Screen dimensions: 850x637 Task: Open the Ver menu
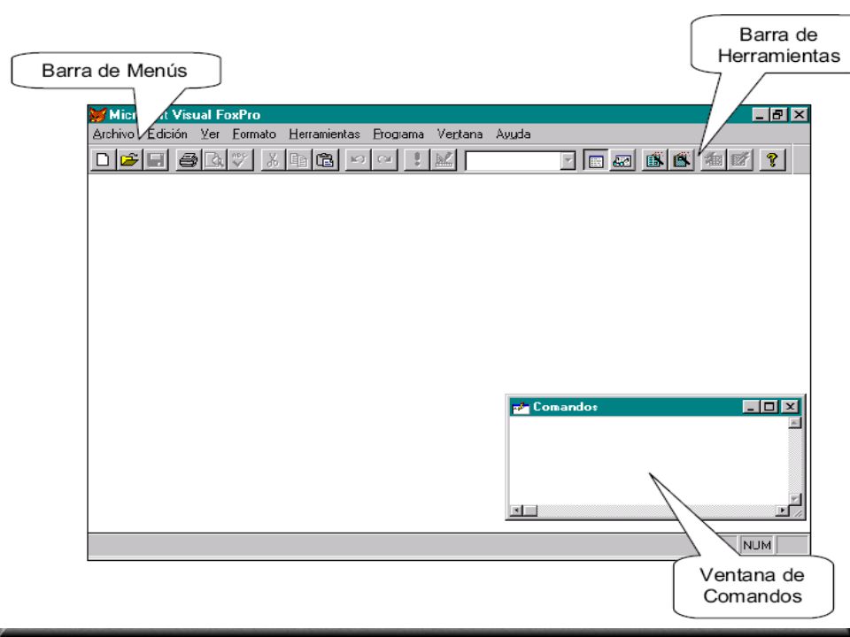(x=210, y=134)
